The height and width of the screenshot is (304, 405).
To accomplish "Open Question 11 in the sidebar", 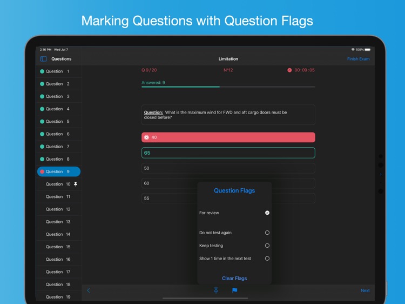I will 59,197.
